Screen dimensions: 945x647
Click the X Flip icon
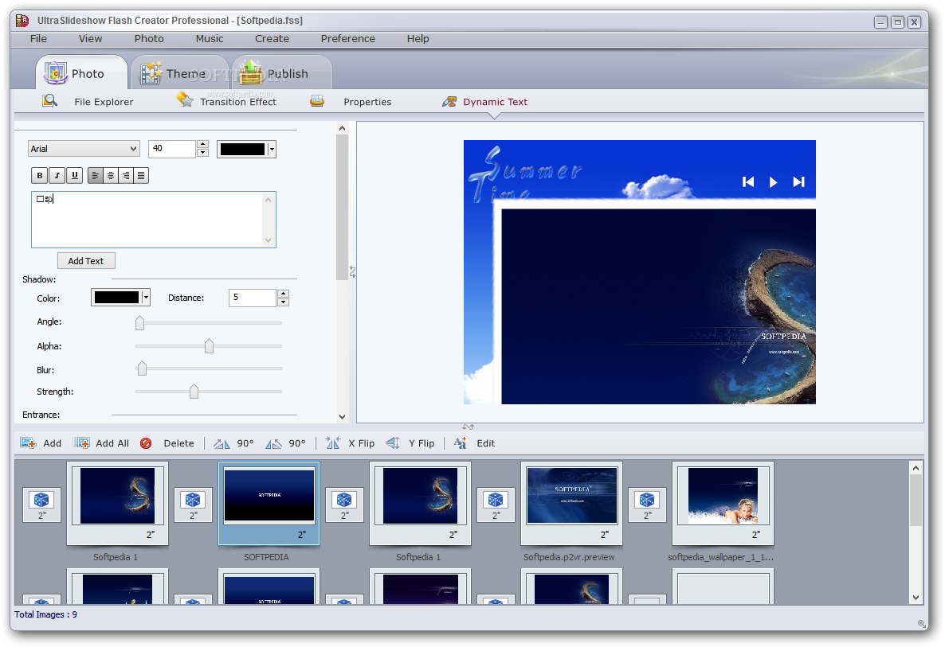click(333, 443)
